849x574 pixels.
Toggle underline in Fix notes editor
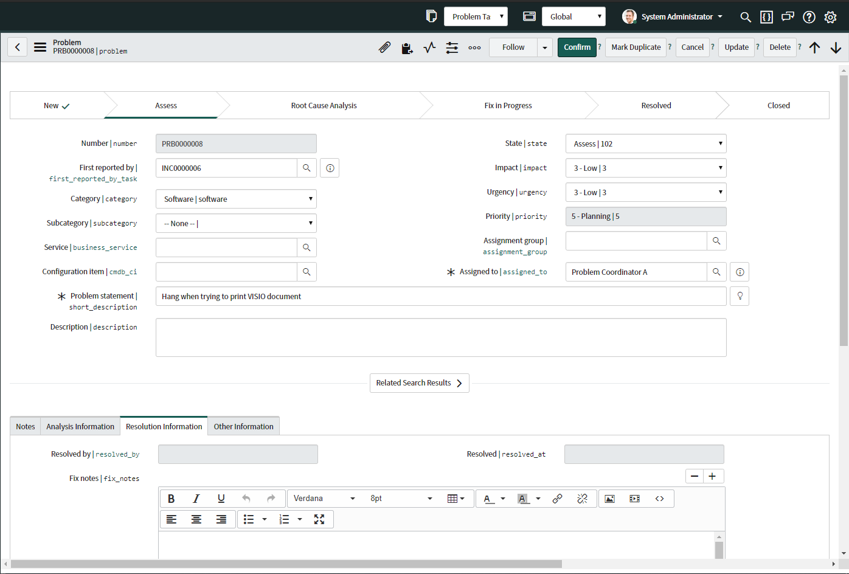[x=221, y=499]
